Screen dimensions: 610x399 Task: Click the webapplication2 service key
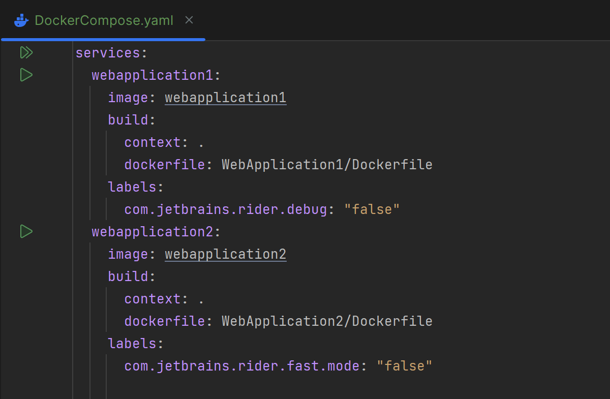click(152, 232)
